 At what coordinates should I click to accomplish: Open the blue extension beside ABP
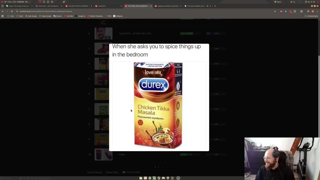pyautogui.click(x=286, y=11)
